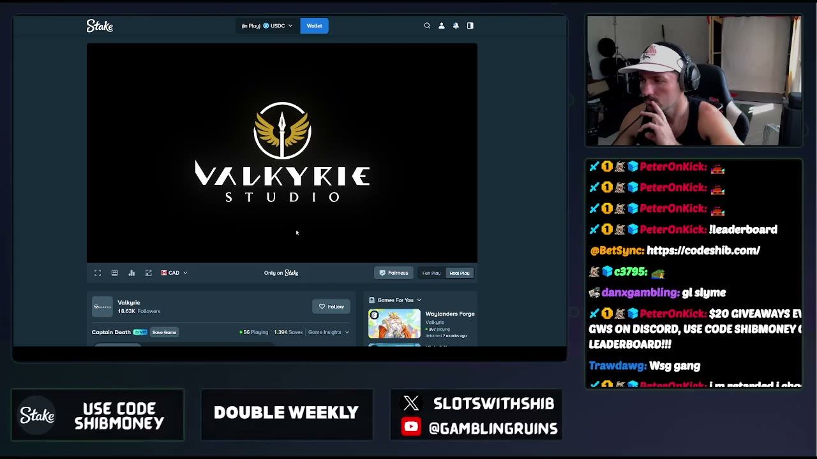
Task: Expand the Games For You menu
Action: 395,300
